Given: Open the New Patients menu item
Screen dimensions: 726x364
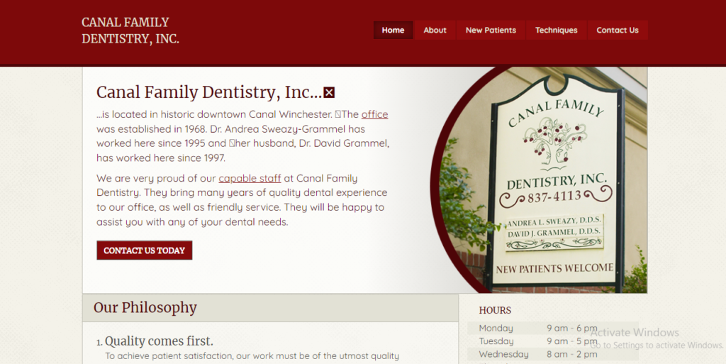Looking at the screenshot, I should 491,30.
